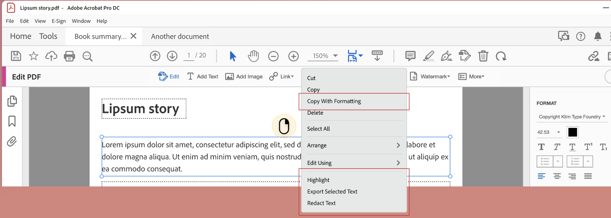Toggle center text alignment
The width and height of the screenshot is (611, 218).
tap(557, 176)
